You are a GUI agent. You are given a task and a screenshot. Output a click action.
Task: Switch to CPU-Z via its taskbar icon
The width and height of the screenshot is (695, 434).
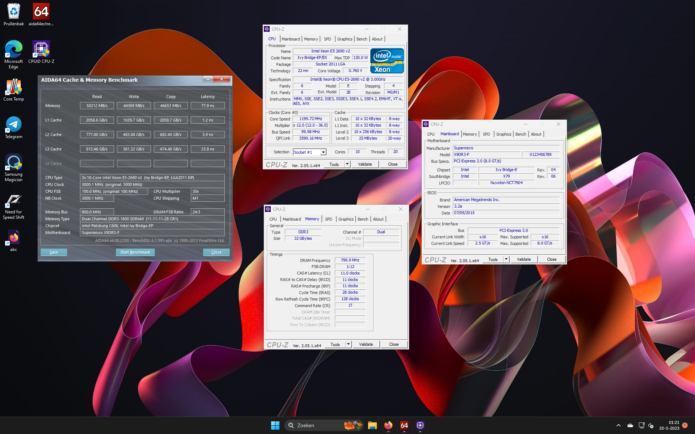pyautogui.click(x=420, y=425)
